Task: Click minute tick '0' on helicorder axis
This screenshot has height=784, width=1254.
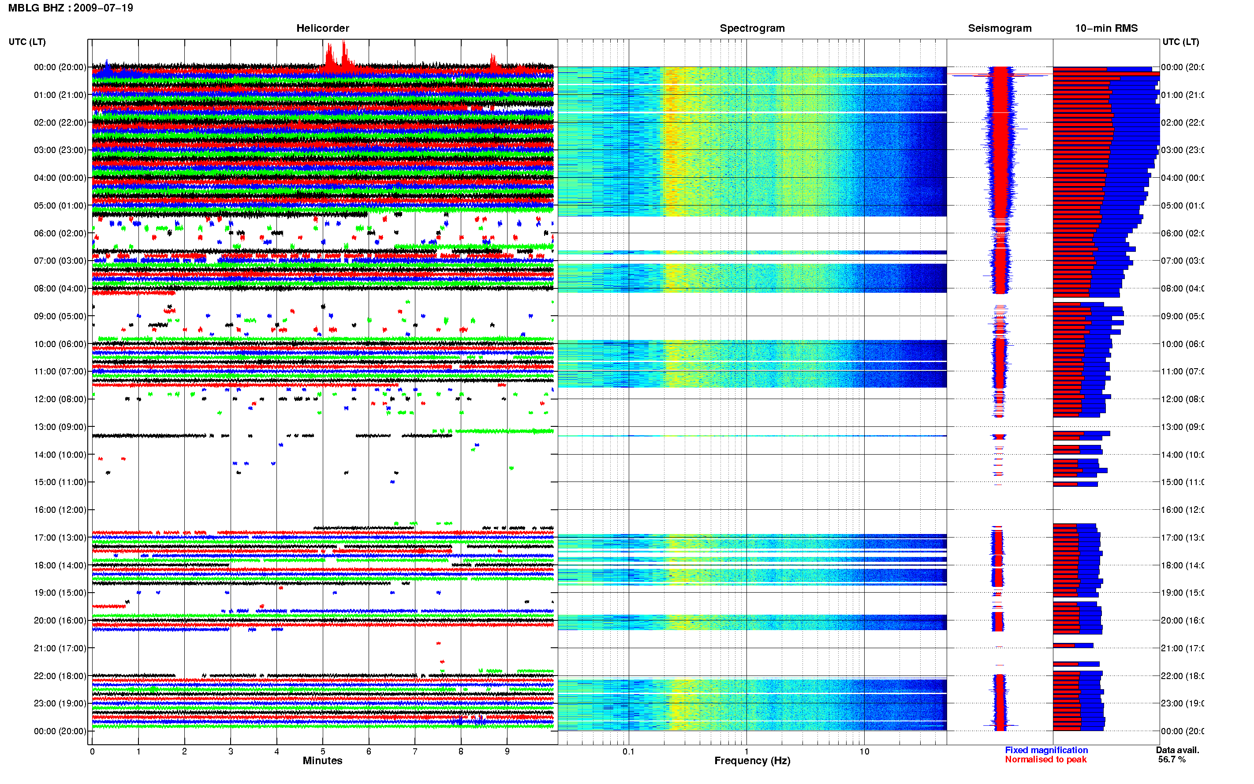Action: (92, 751)
